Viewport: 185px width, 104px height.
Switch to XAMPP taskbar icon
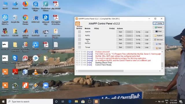pyautogui.click(x=96, y=101)
